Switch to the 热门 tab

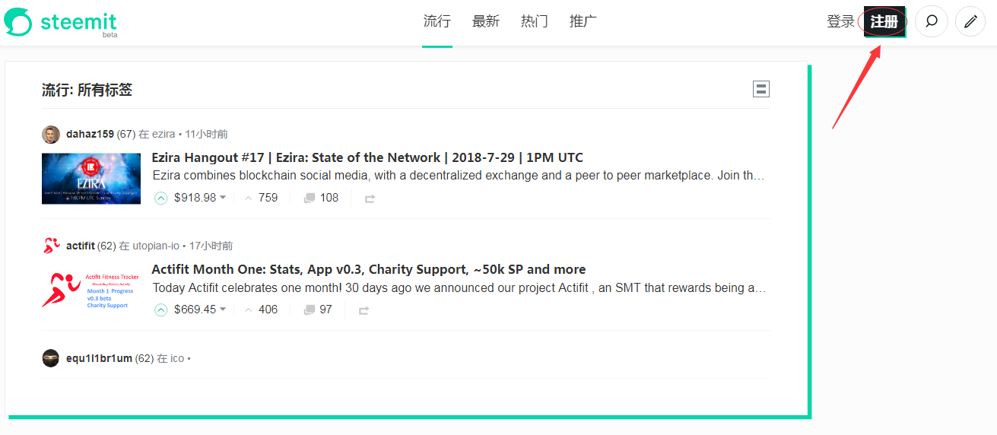[x=535, y=21]
